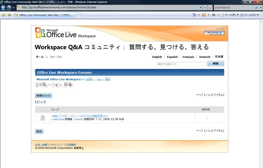263x168 pixels.
Task: Click the 設定 settings button
Action: tap(39, 131)
